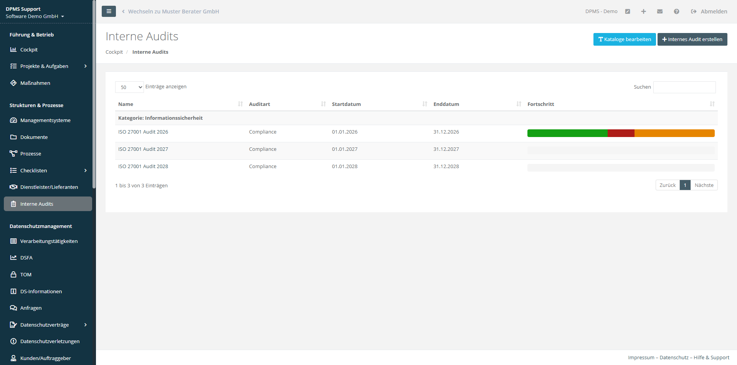Sort by Fortschritt column sort icon
This screenshot has width=737, height=365.
point(712,104)
